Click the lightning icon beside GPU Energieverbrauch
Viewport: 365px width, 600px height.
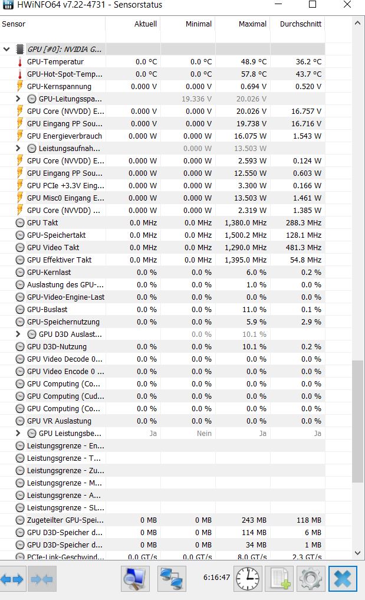pos(20,136)
